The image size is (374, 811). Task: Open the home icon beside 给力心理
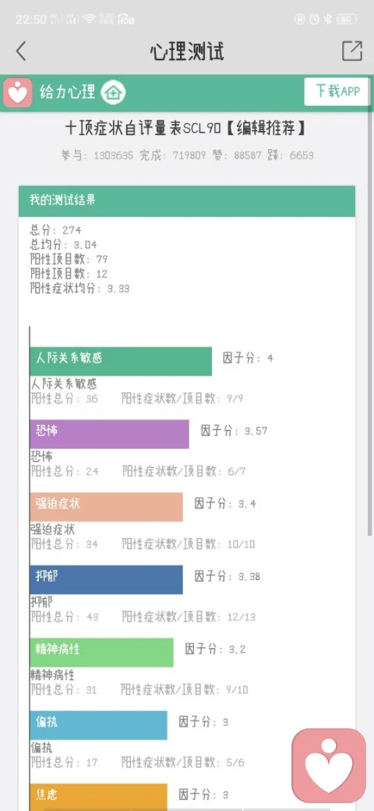click(113, 93)
